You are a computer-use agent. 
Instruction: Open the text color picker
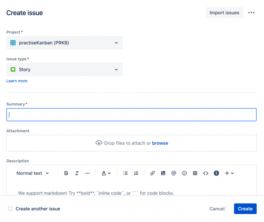click(106, 173)
